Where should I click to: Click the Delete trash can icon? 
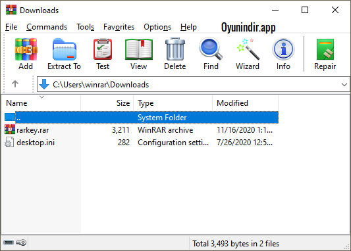click(x=175, y=49)
